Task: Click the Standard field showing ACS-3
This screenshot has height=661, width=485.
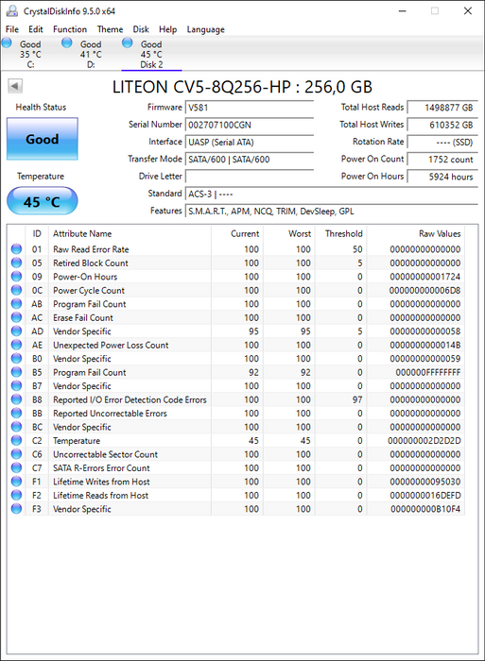Action: (x=331, y=194)
